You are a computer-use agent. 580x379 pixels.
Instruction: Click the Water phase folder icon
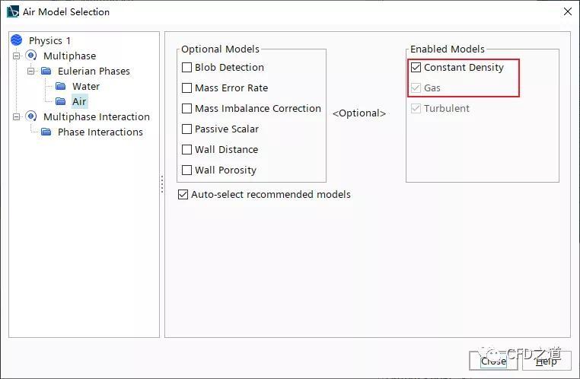[61, 86]
